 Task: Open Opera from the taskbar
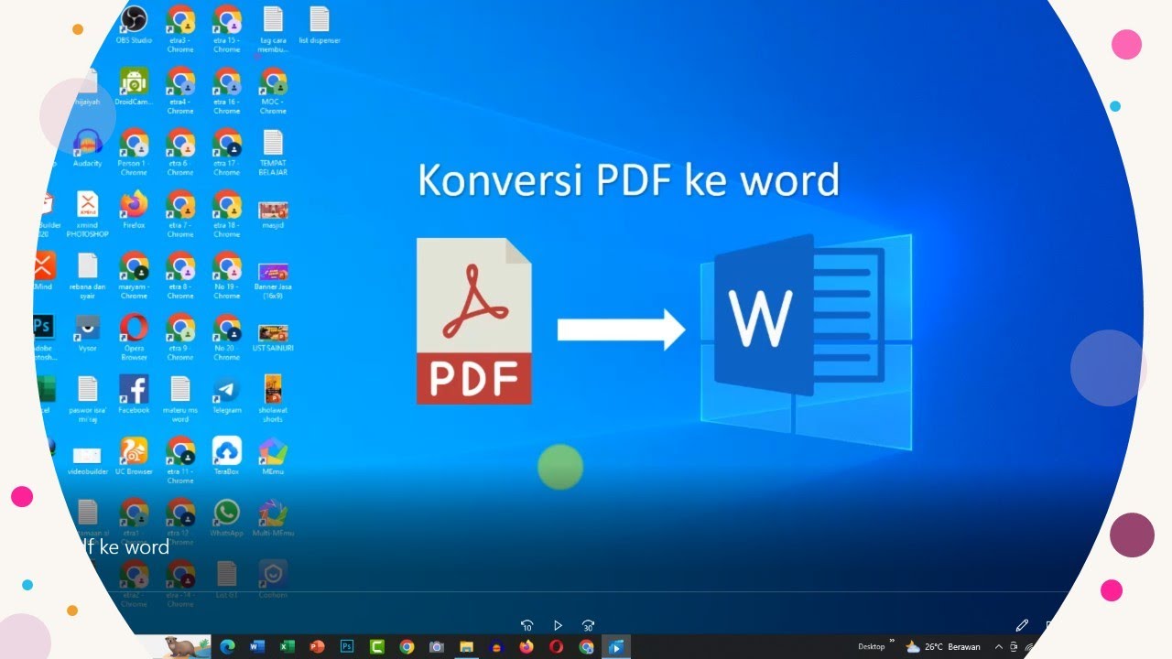[556, 646]
